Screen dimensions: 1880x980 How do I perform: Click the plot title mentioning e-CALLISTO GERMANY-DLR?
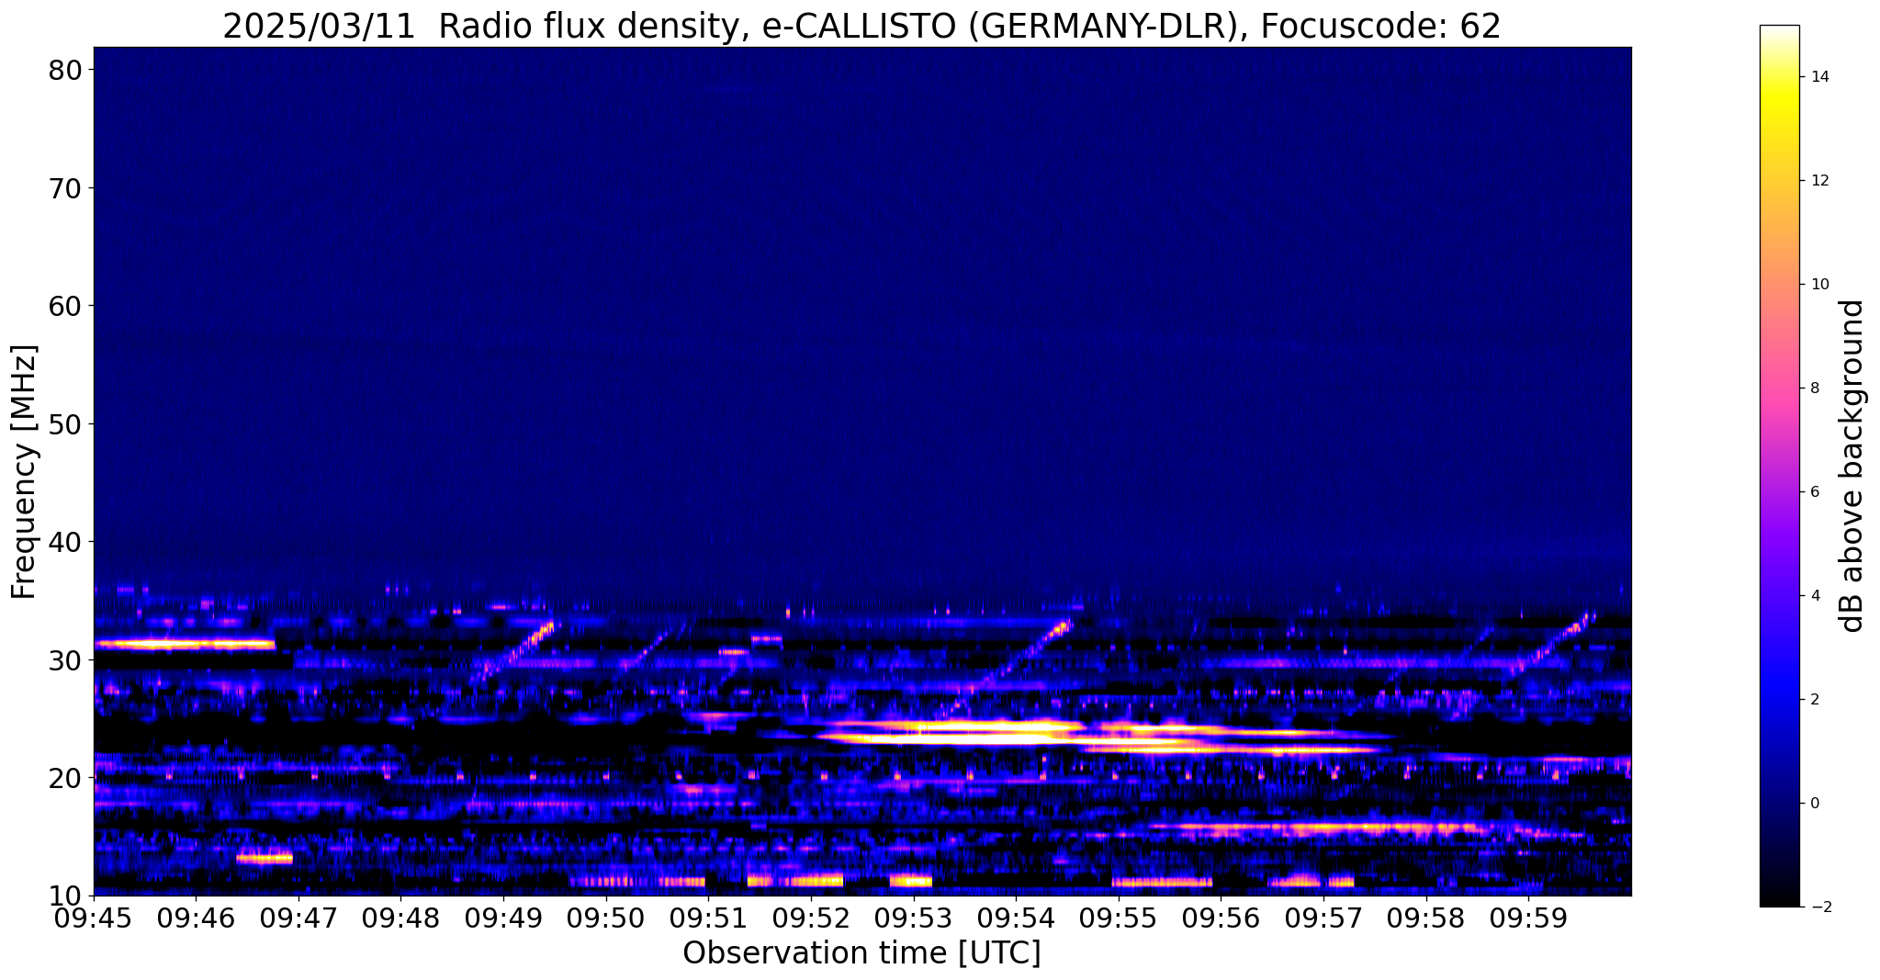click(861, 26)
